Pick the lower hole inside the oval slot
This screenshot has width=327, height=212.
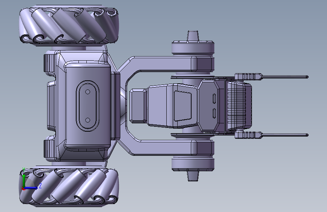[88, 120]
